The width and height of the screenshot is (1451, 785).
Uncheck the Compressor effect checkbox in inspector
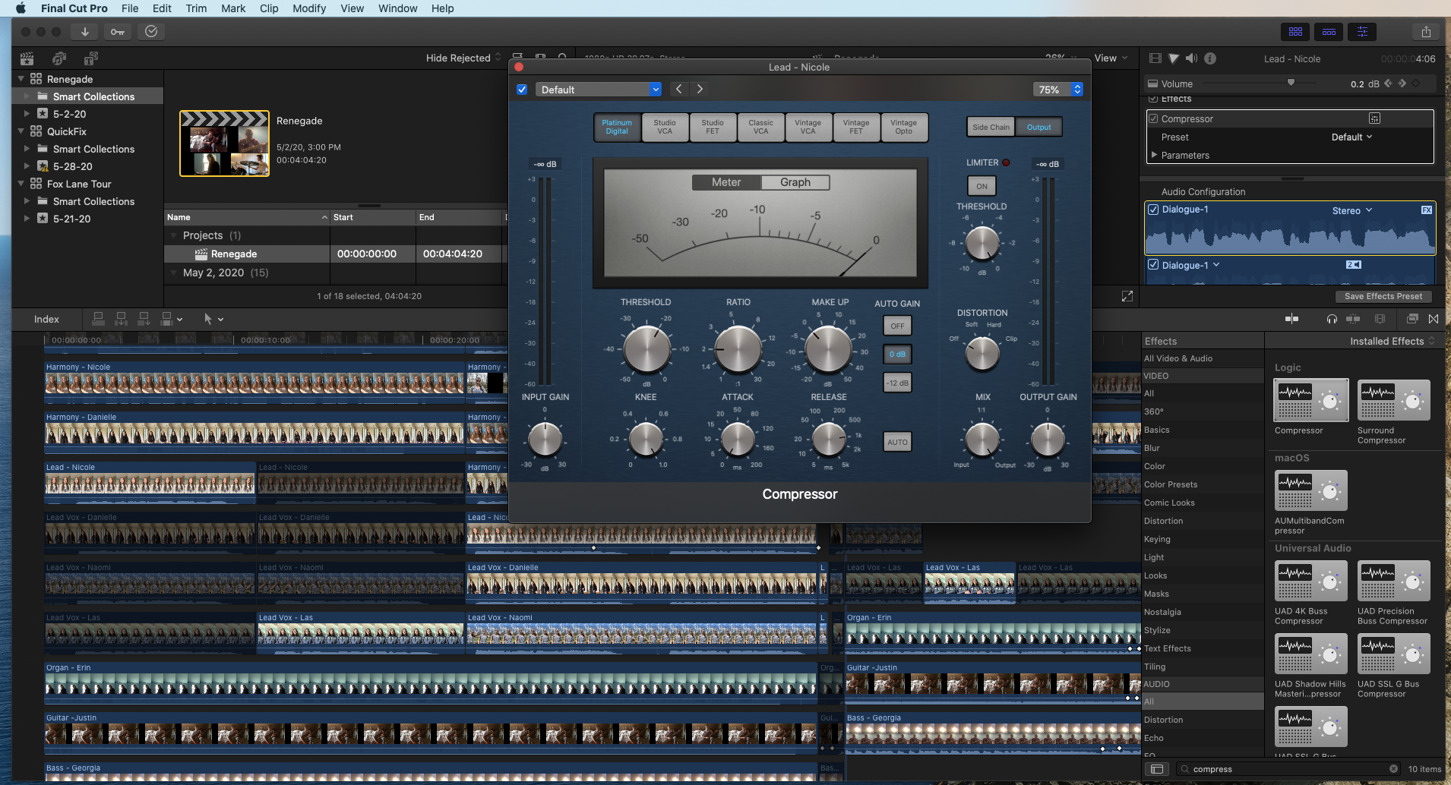(x=1153, y=118)
